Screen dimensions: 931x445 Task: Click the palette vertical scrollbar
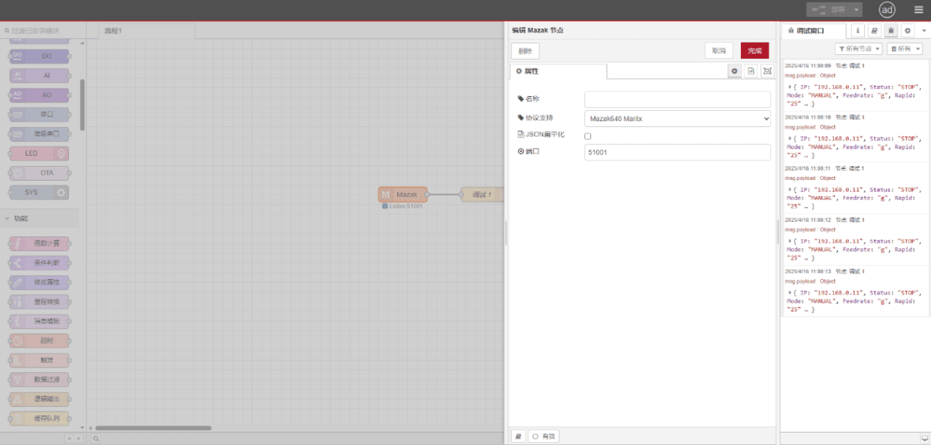click(x=82, y=103)
